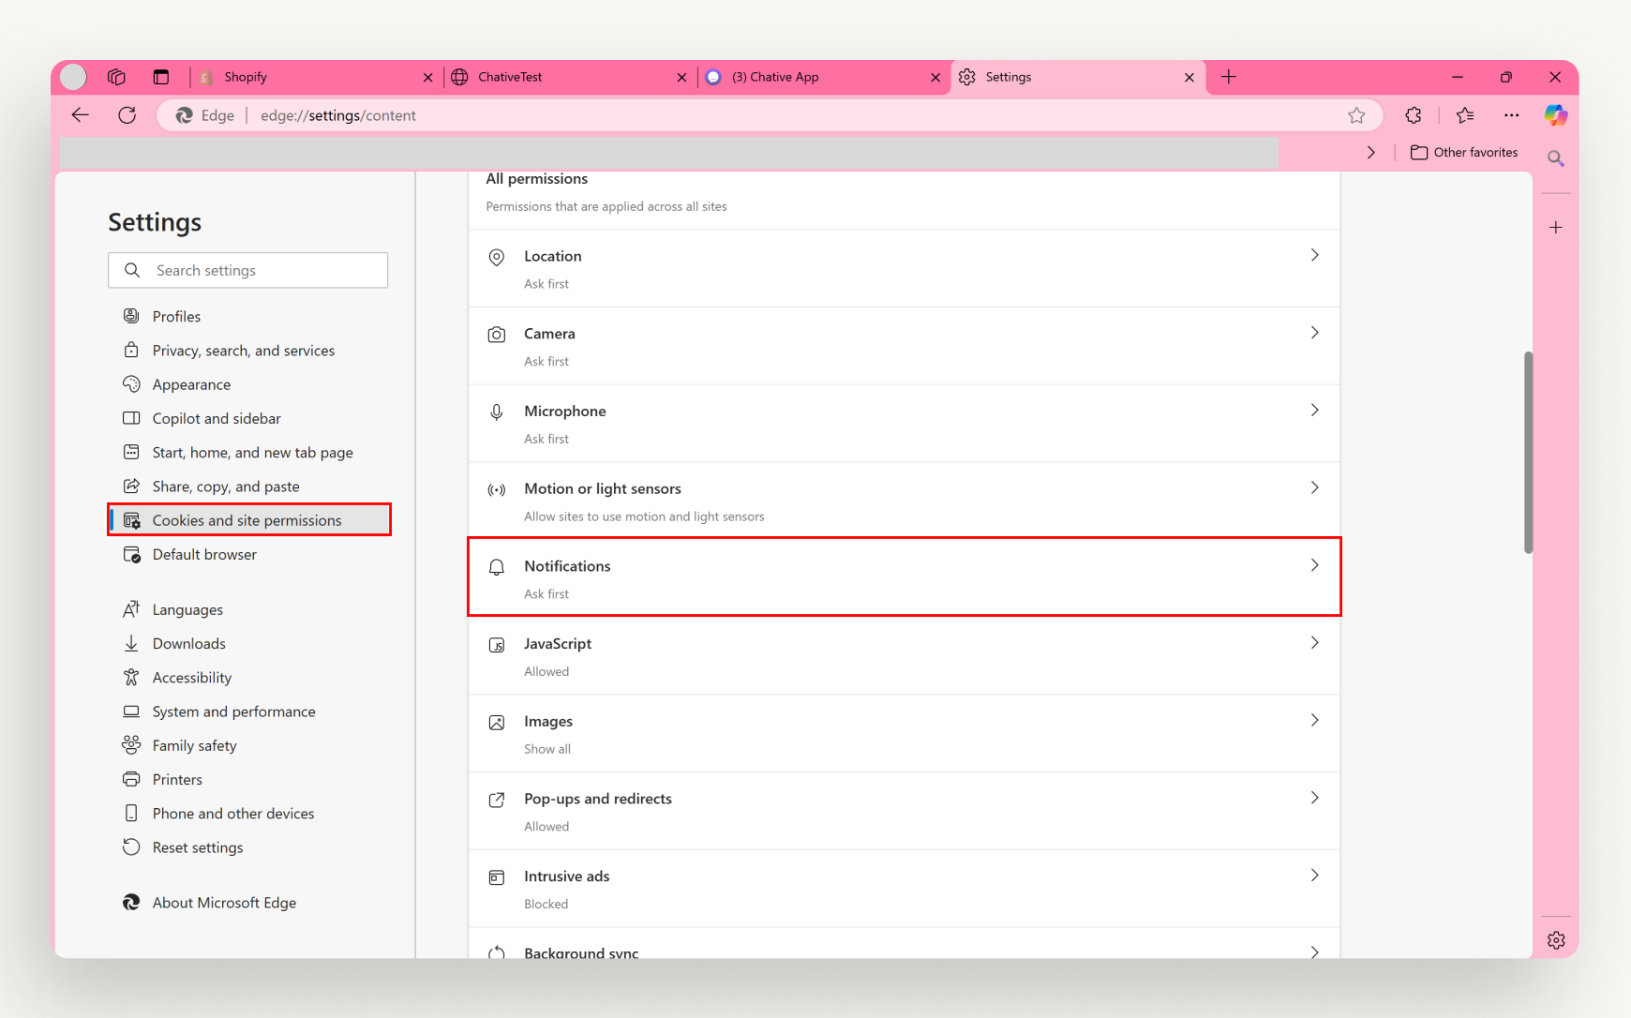Click the search icon in the right sidebar

pos(1555,158)
